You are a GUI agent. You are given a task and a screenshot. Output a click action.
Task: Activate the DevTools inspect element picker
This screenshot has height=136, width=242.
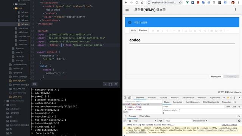coord(125,97)
